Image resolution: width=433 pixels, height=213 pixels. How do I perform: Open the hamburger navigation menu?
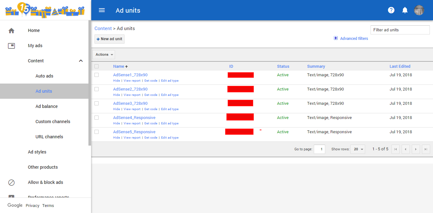click(102, 10)
